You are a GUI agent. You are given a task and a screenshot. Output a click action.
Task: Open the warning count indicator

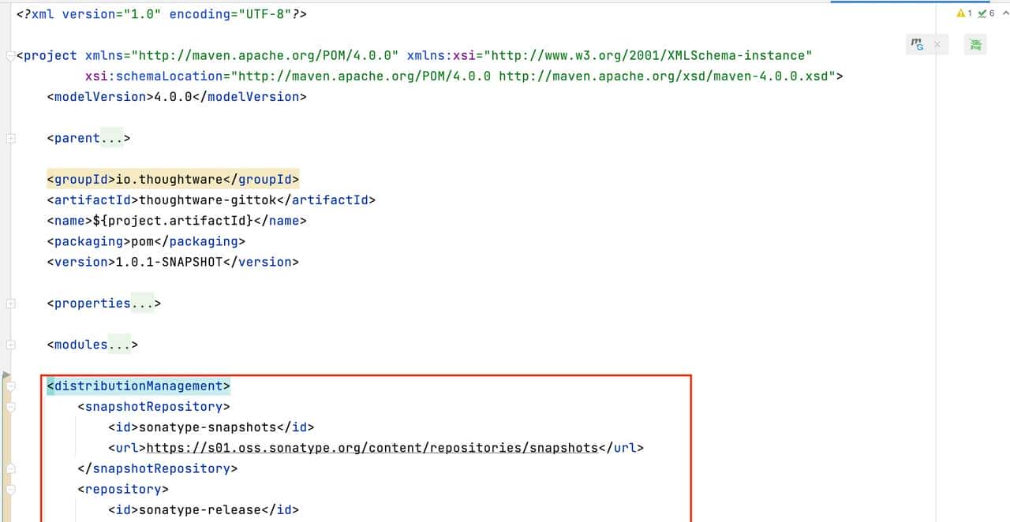point(963,13)
